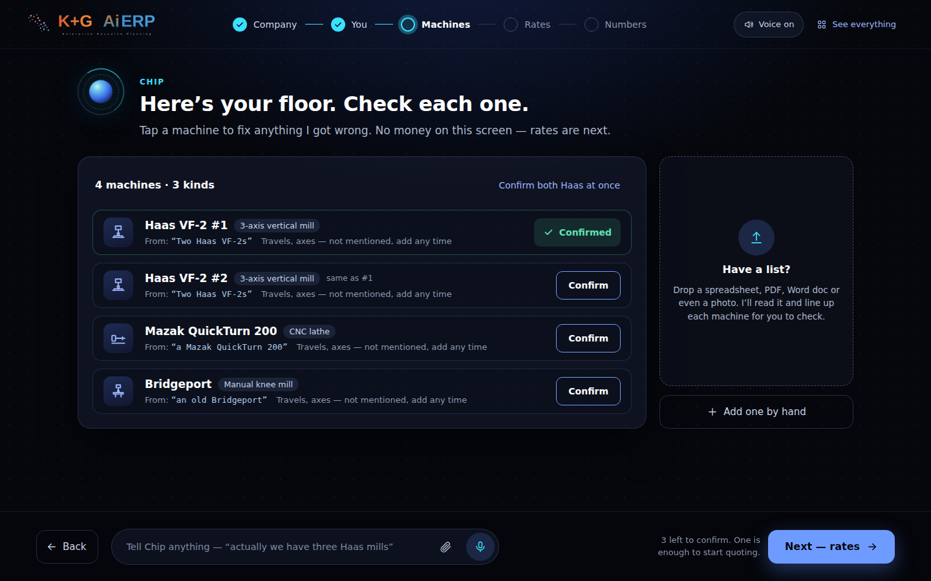The image size is (931, 581).
Task: Select the Machines step
Action: (x=435, y=25)
